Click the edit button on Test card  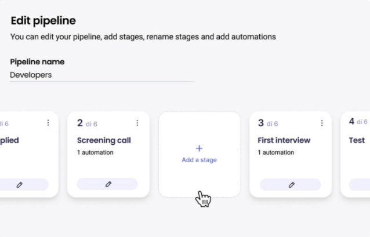pos(360,184)
